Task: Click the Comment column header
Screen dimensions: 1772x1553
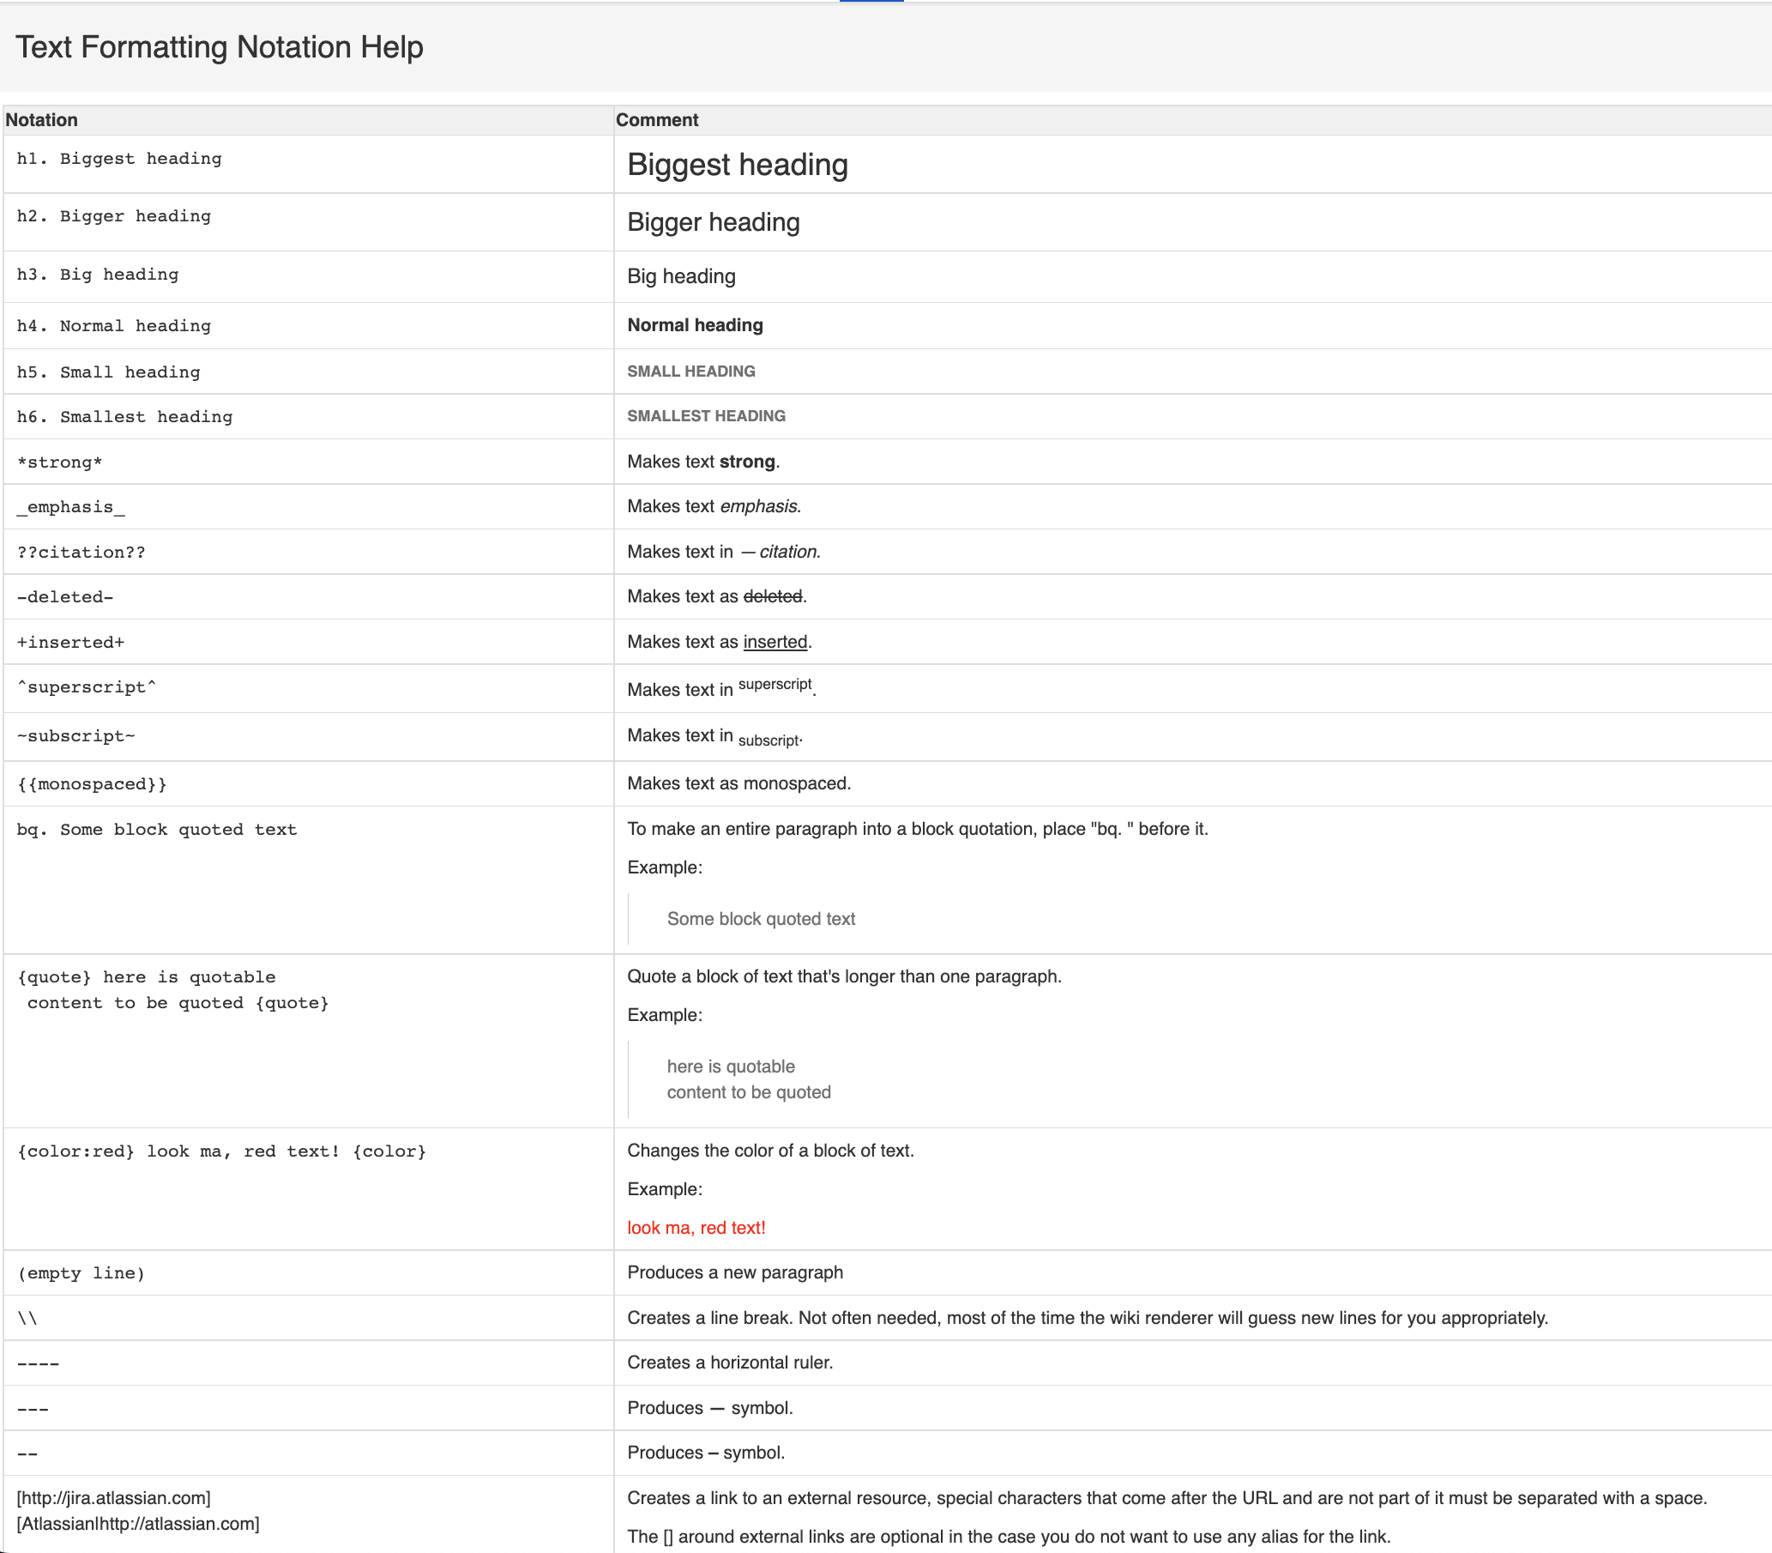Action: point(656,119)
